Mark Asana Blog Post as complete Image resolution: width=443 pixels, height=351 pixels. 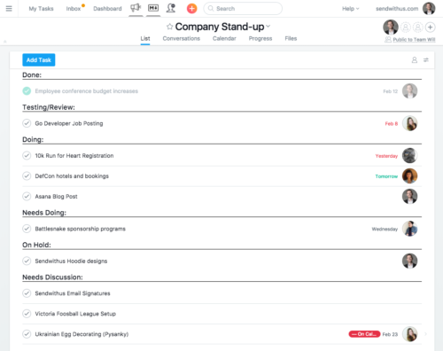click(x=27, y=196)
